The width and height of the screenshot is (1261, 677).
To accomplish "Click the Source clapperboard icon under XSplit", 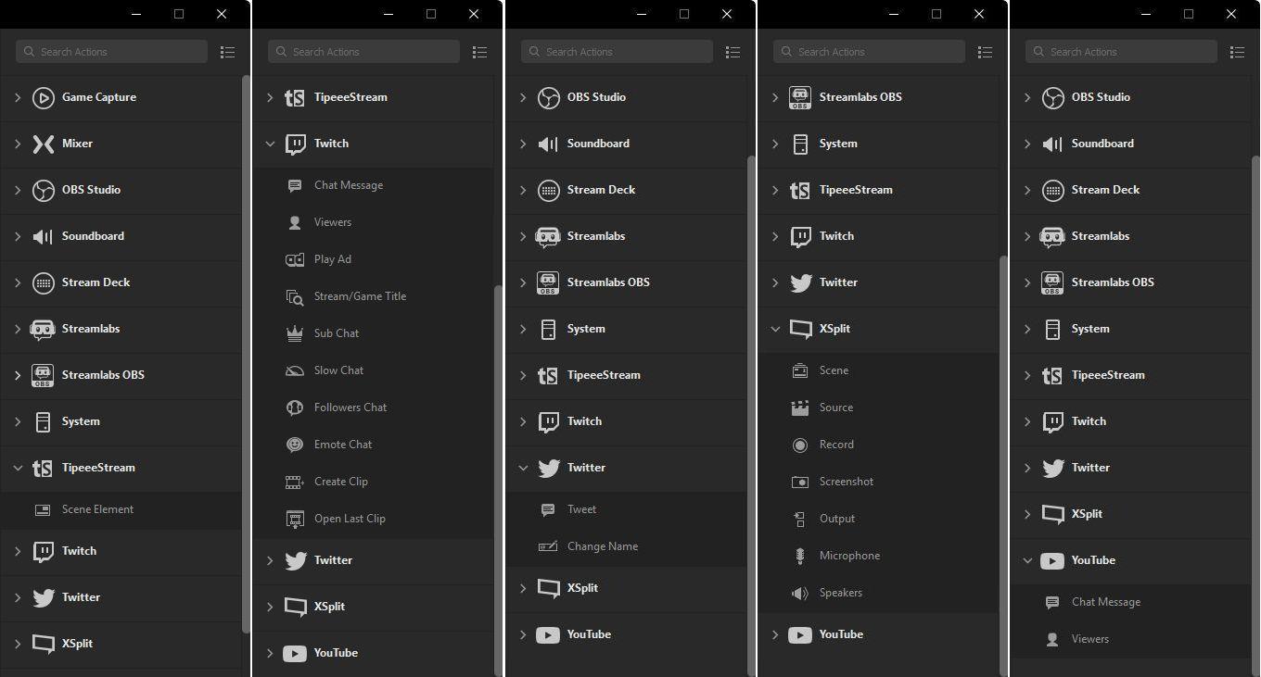I will click(x=800, y=407).
